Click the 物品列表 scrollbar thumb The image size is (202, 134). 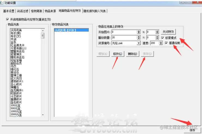pos(43,35)
